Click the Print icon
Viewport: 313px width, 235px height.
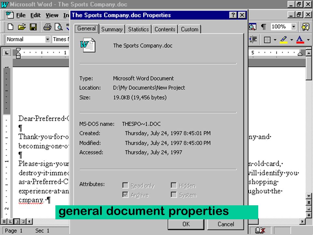click(x=47, y=26)
